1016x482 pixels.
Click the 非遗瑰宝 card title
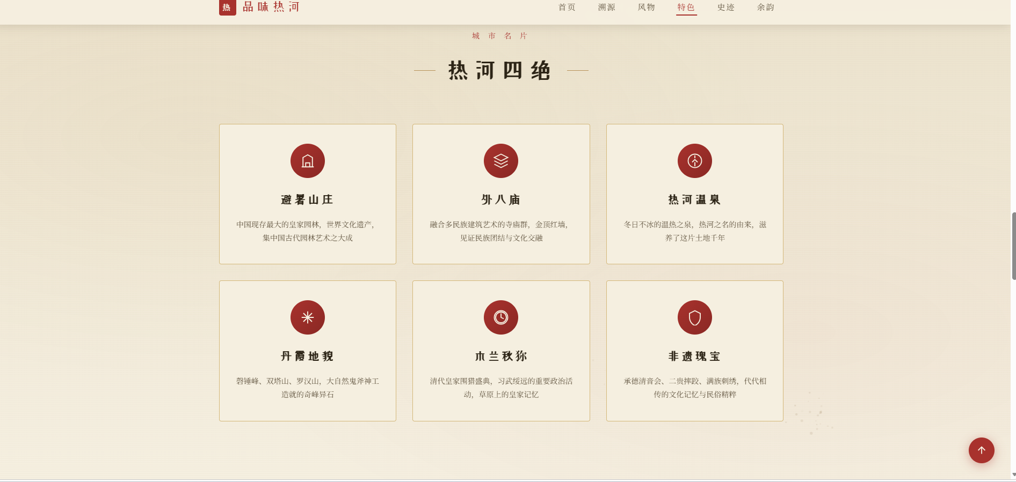coord(695,357)
